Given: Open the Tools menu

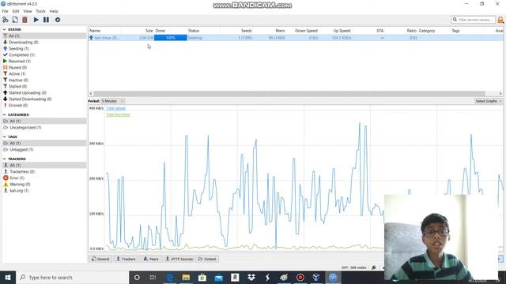Looking at the screenshot, I should [x=40, y=11].
